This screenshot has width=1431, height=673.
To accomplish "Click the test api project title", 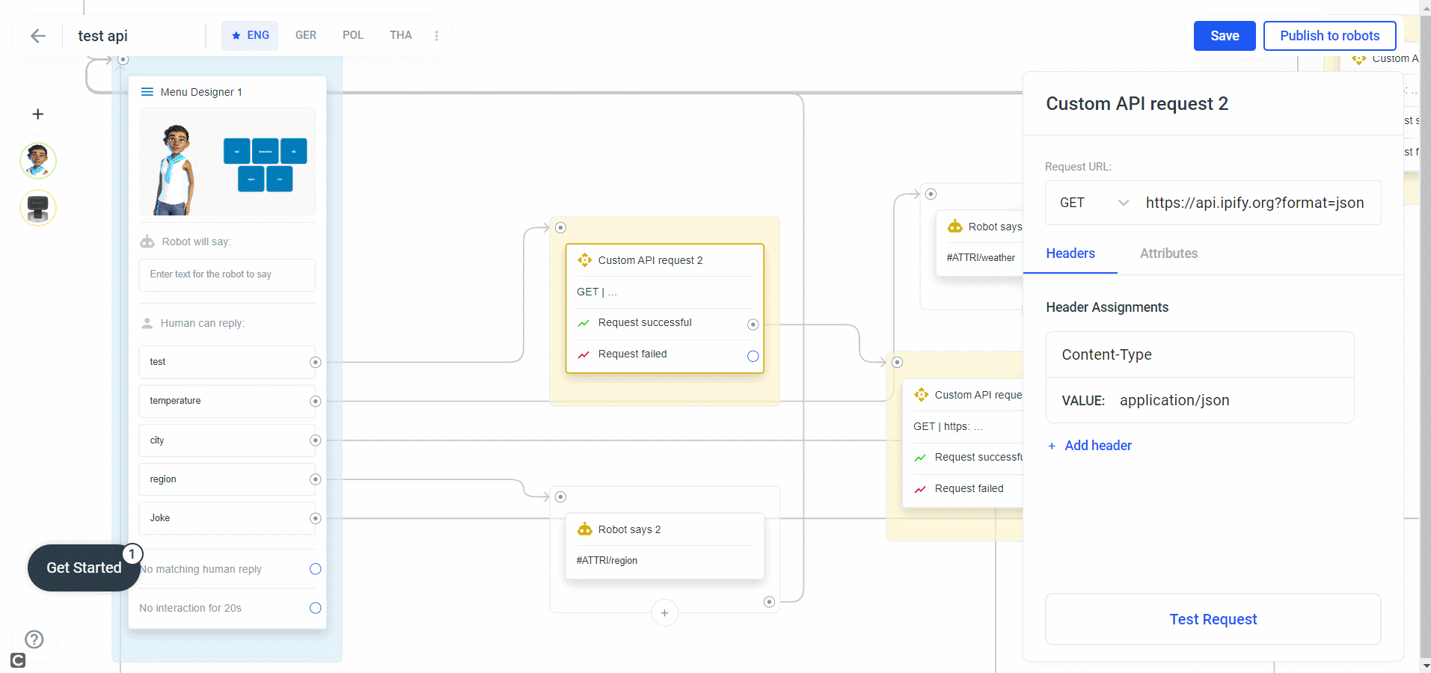I will click(103, 36).
